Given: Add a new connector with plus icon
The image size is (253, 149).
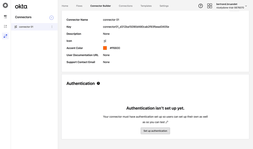Looking at the screenshot, I should click(52, 18).
